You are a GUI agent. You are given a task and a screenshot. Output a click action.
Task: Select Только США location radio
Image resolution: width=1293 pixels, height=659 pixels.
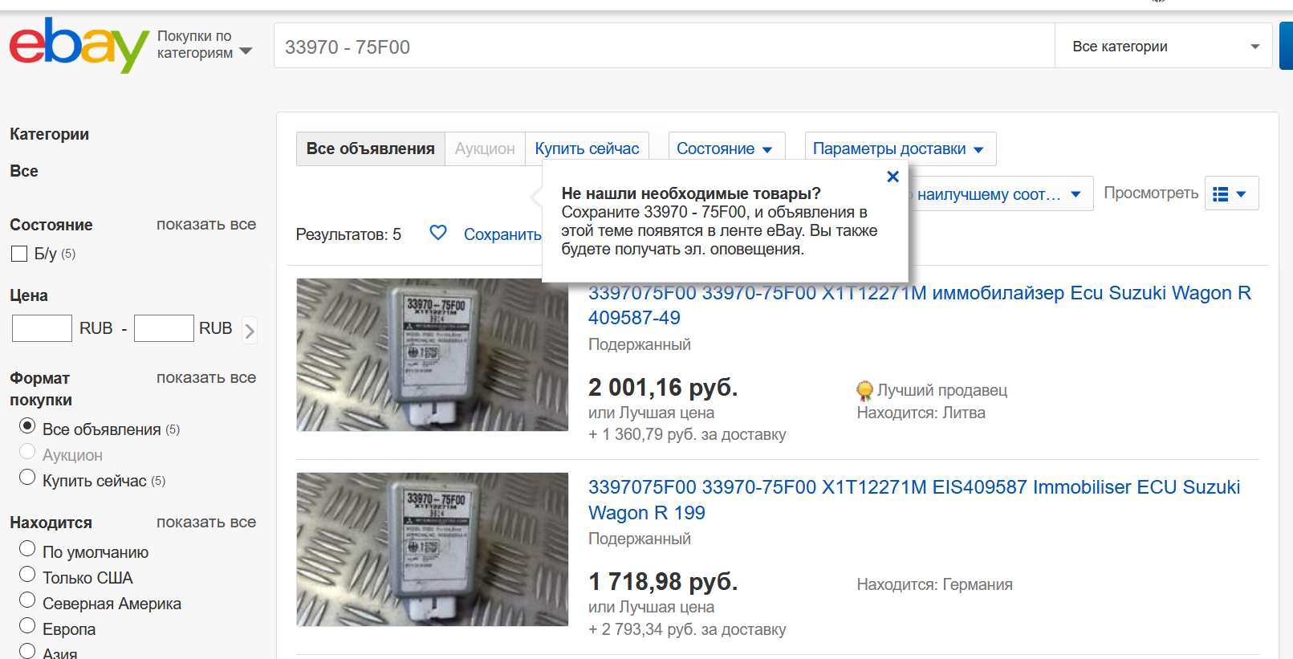pyautogui.click(x=27, y=575)
